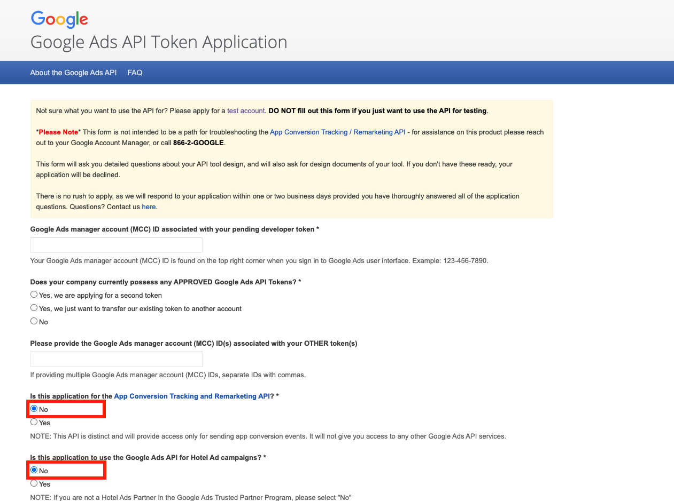Click the OTHER token MCC IDs input field
This screenshot has width=674, height=501.
point(116,359)
